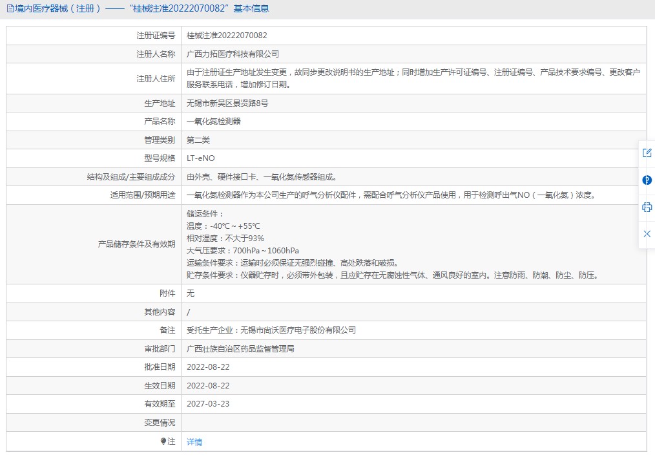655x457 pixels.
Task: Select the page title ending in 基本信息
Action: 142,8
